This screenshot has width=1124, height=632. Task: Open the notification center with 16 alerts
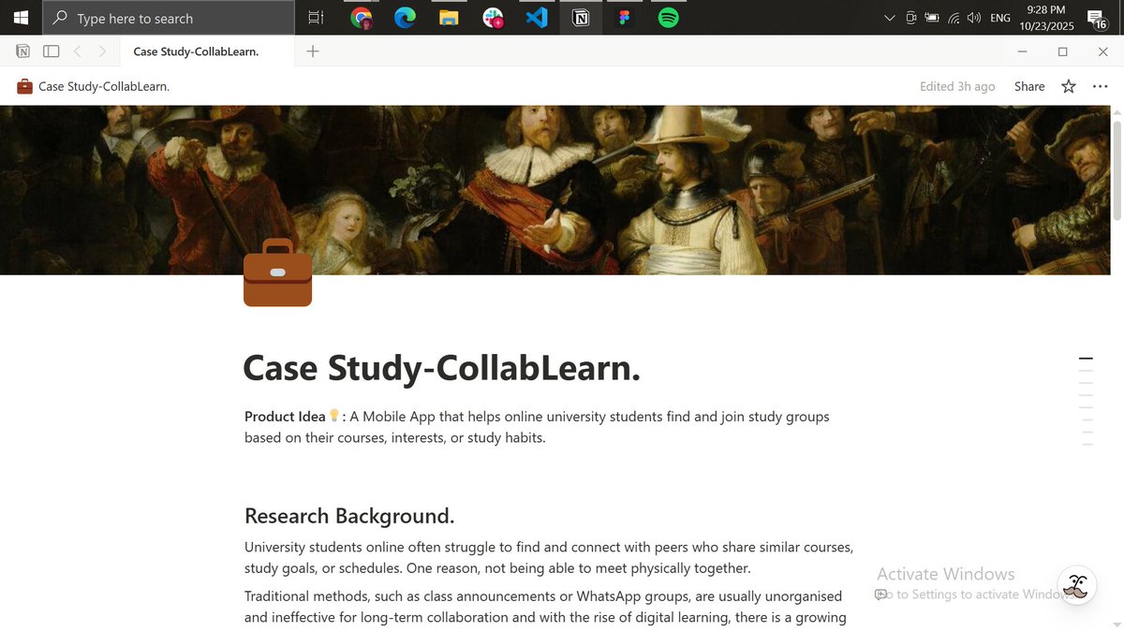coord(1097,18)
